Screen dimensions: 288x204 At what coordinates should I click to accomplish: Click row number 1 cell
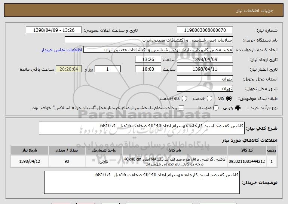(272, 161)
